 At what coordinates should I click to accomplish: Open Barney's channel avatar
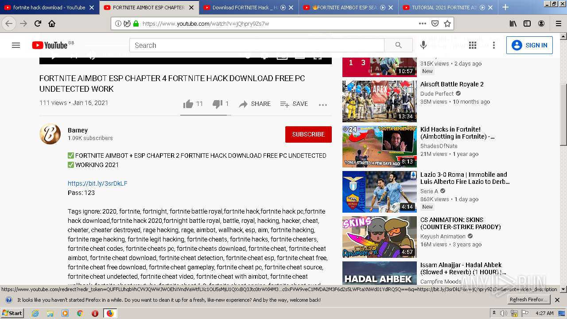(x=50, y=134)
